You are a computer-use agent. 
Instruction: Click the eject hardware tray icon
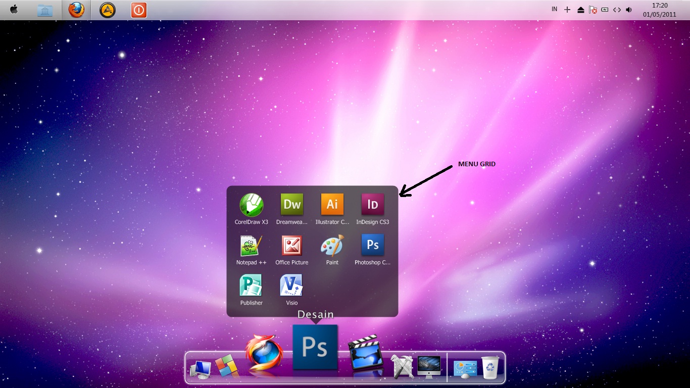[x=581, y=10]
